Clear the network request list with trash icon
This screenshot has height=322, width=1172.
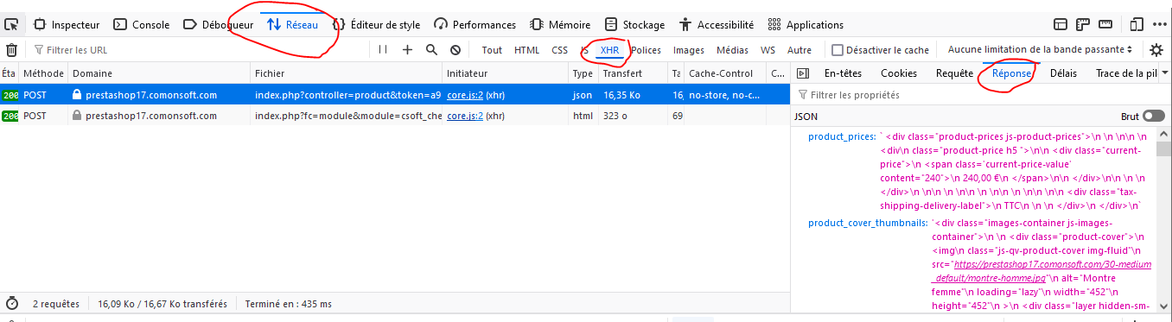coord(12,50)
